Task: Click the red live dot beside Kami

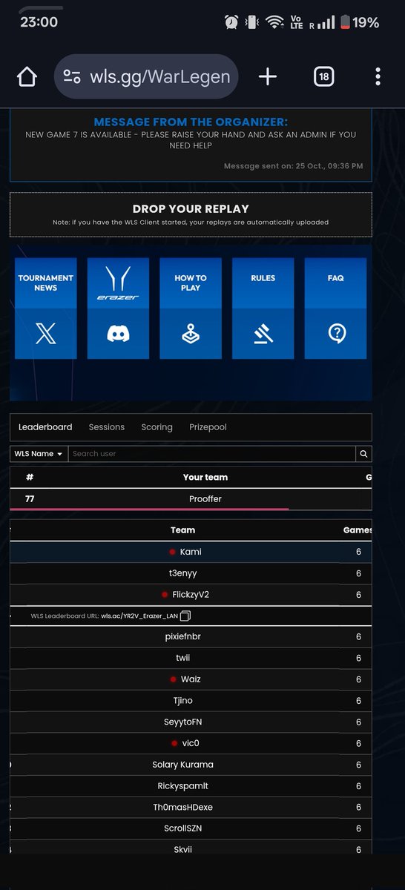Action: tap(173, 552)
